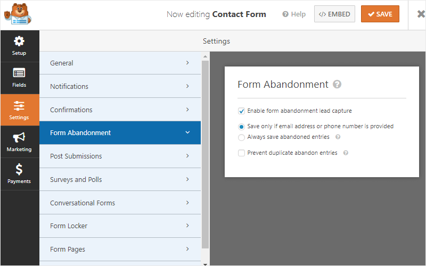Expand the Notifications section chevron
This screenshot has height=266, width=426.
coord(187,86)
